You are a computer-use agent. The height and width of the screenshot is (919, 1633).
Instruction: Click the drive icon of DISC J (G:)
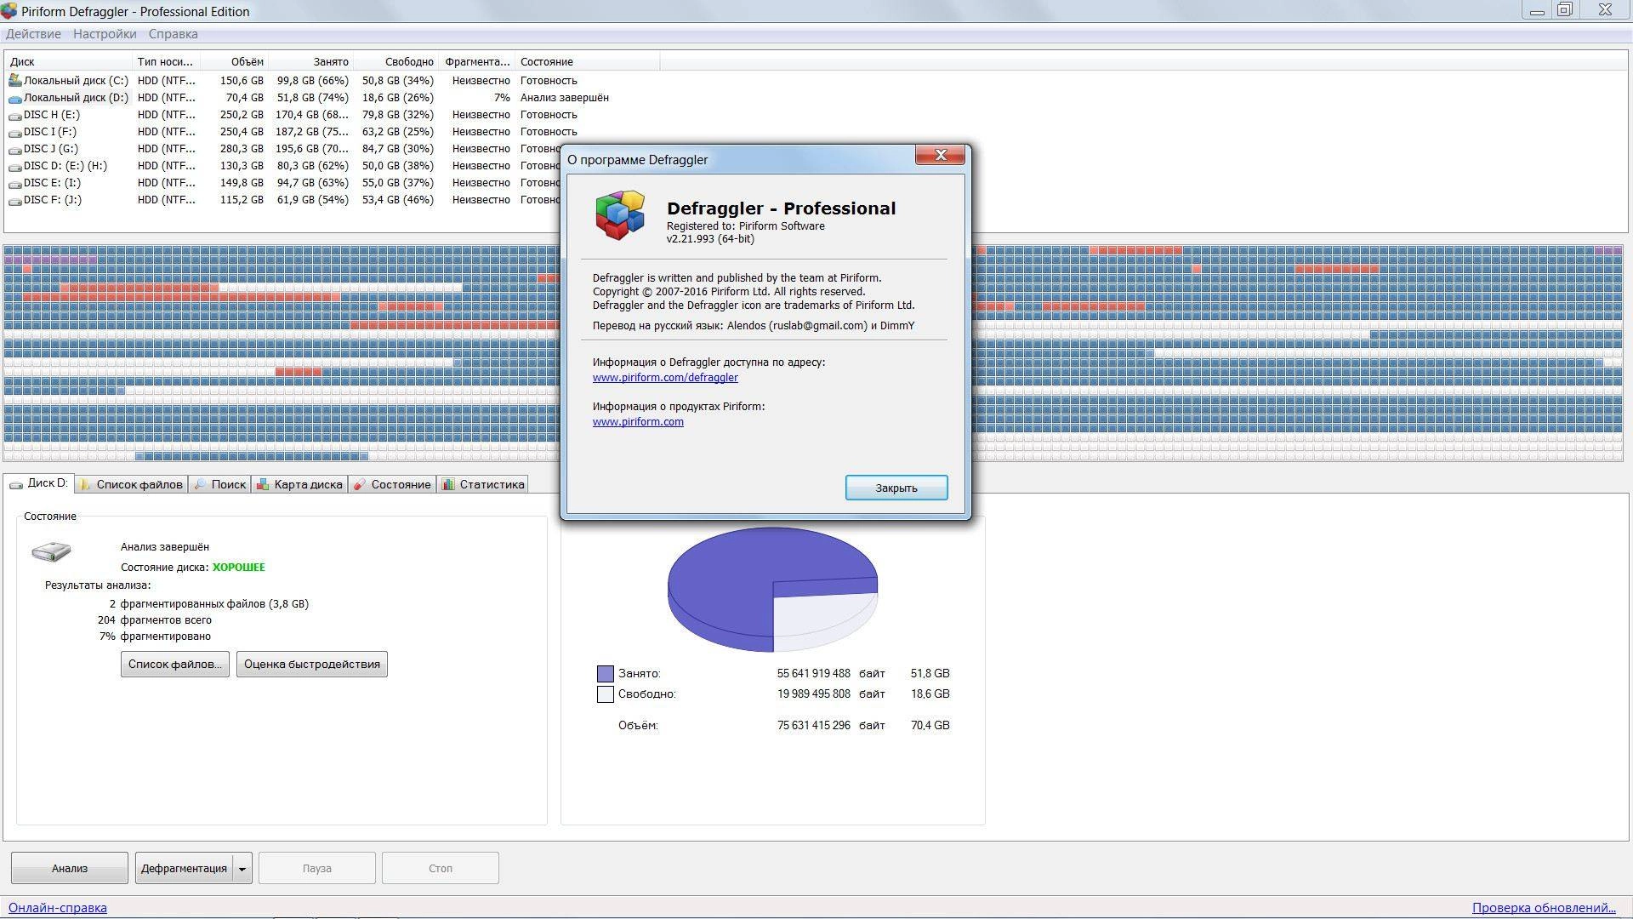[x=14, y=149]
